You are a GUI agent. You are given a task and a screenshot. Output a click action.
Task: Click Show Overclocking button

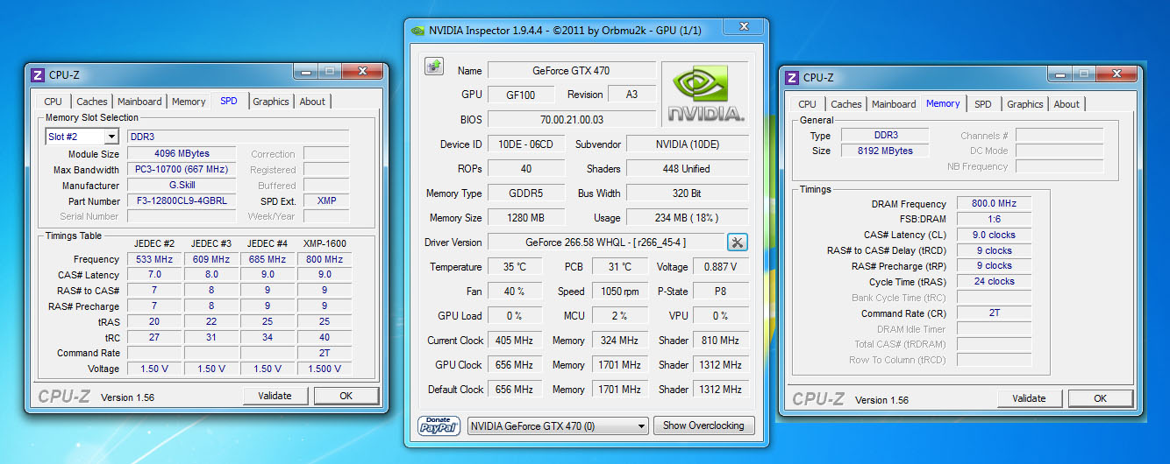click(x=703, y=425)
